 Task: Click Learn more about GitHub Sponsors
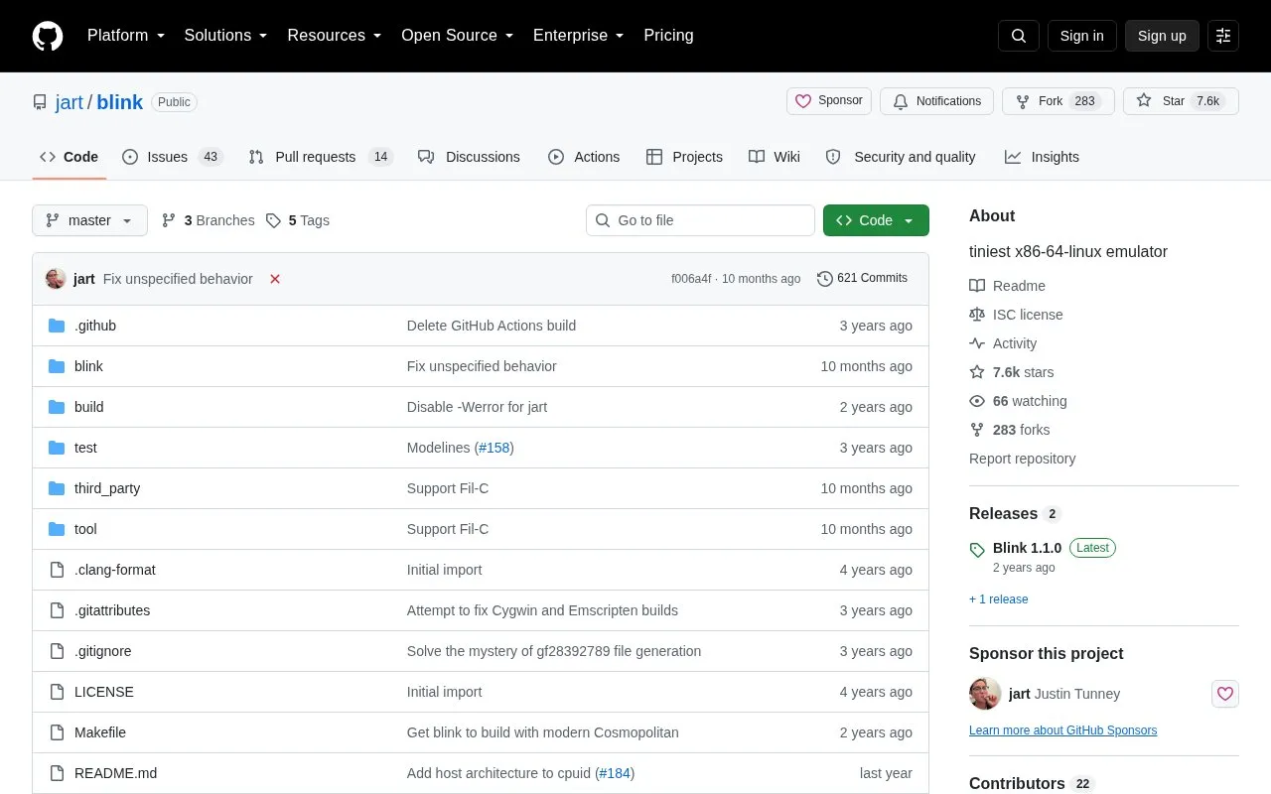coord(1062,730)
